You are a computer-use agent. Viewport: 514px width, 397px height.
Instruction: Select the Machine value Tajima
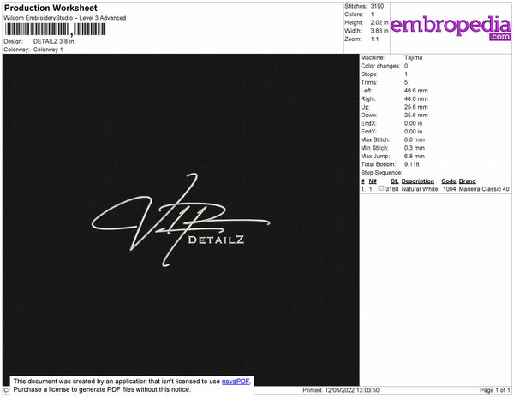[414, 57]
